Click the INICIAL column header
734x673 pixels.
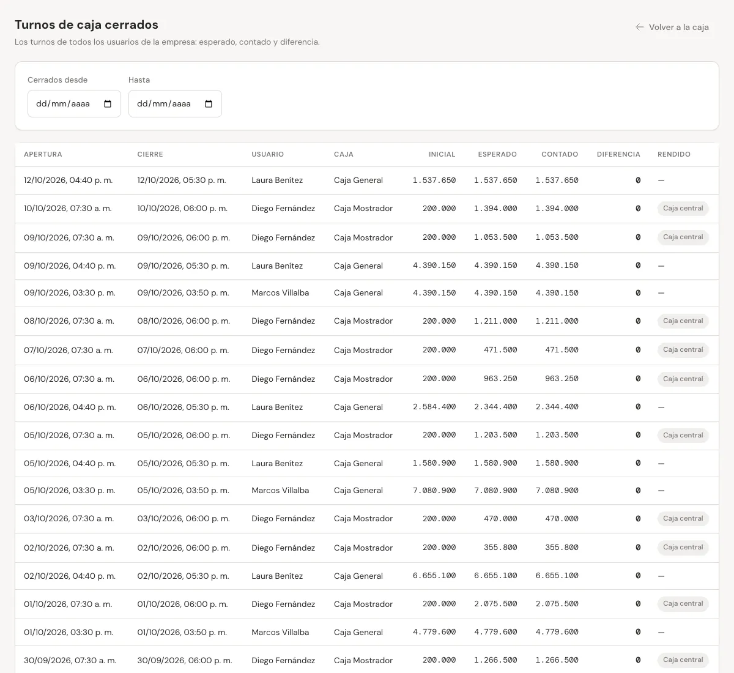[x=442, y=154]
